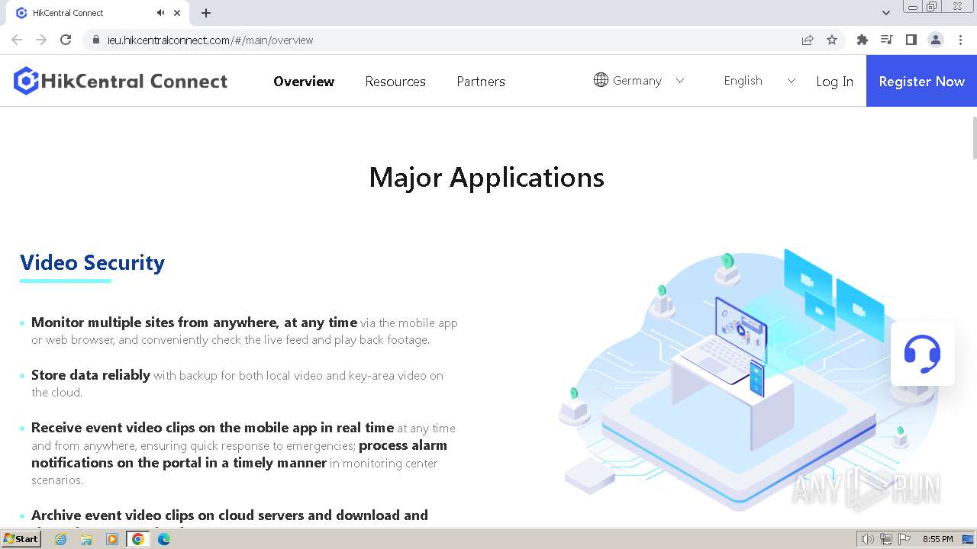977x549 pixels.
Task: Open media player from taskbar
Action: point(112,539)
